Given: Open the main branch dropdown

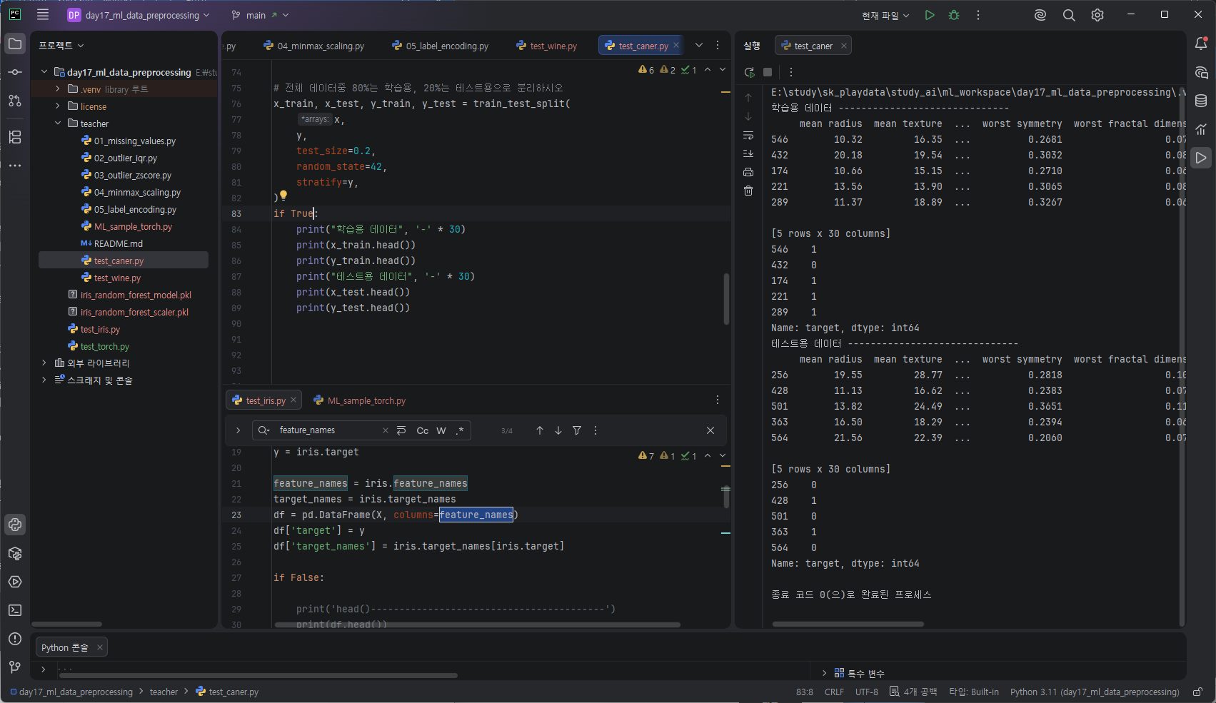Looking at the screenshot, I should tap(260, 15).
